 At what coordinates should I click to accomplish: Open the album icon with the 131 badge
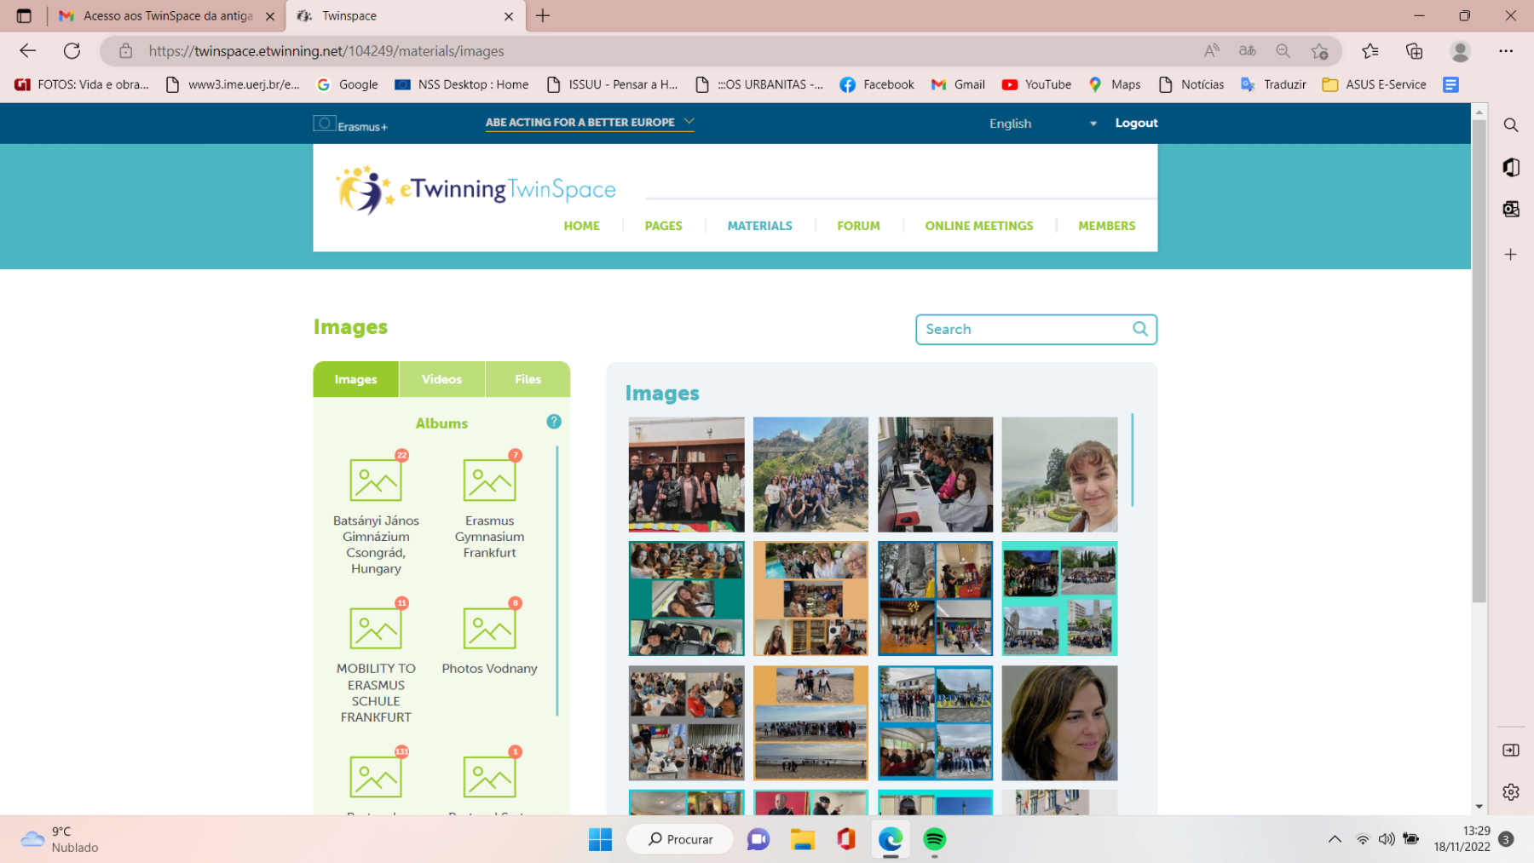point(376,776)
